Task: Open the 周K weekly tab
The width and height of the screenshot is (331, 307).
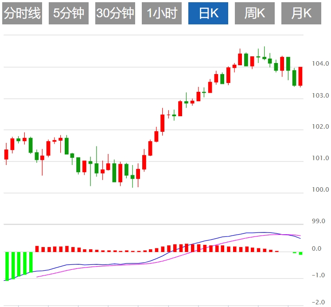Action: point(255,14)
